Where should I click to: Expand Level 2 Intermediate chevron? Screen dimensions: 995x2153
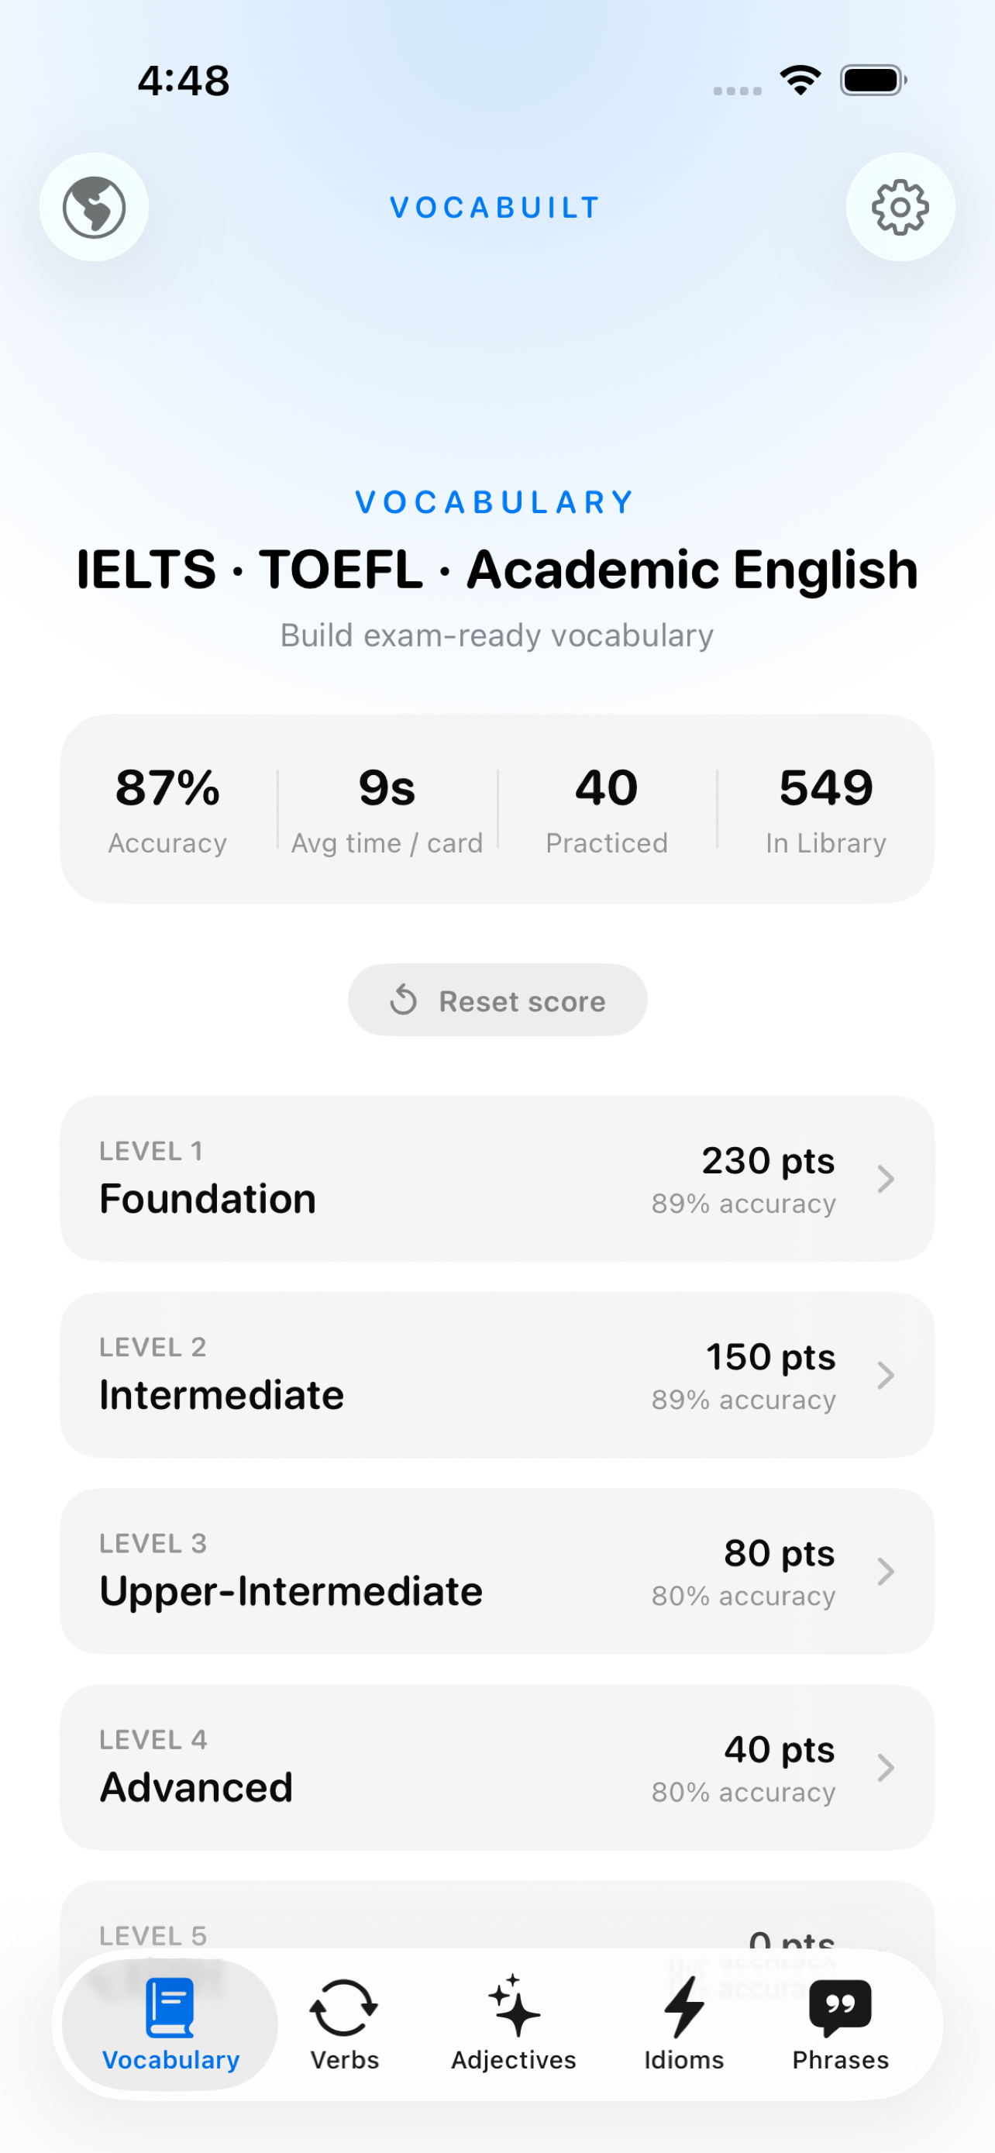pos(886,1375)
